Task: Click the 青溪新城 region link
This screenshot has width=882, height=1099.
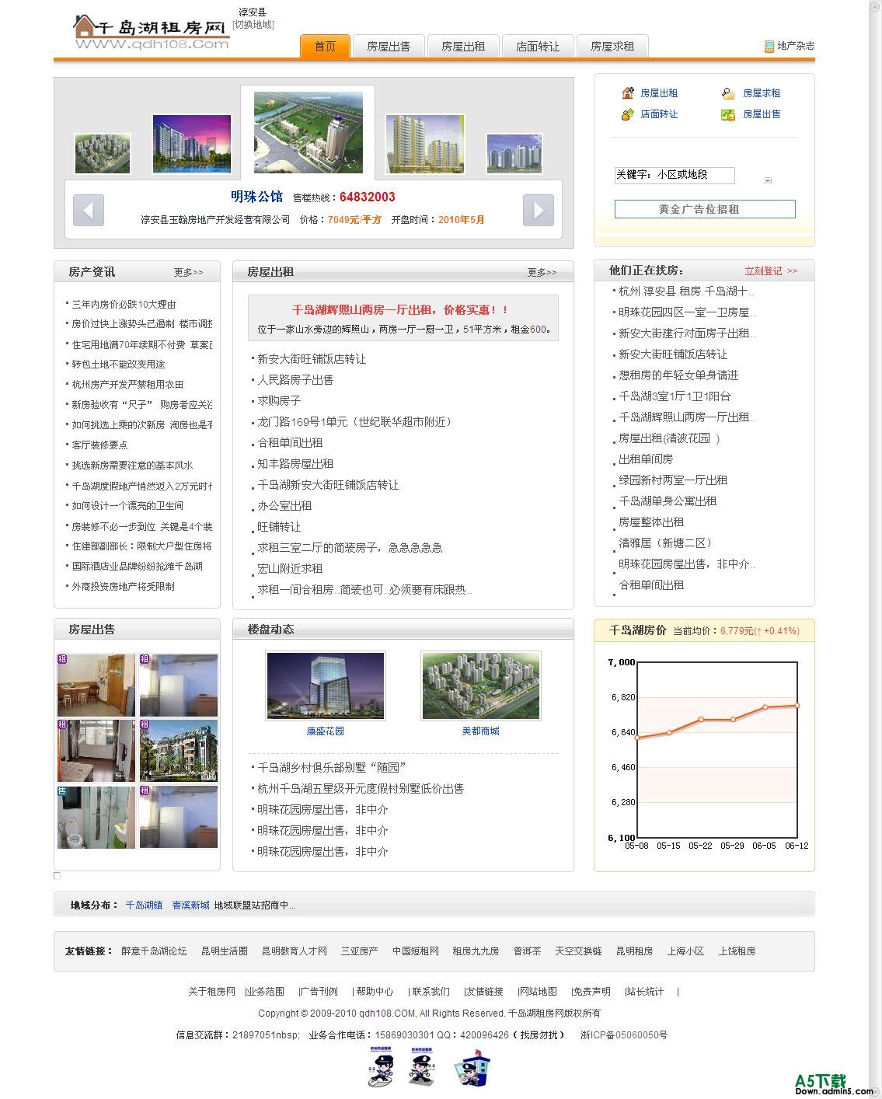Action: click(x=190, y=905)
